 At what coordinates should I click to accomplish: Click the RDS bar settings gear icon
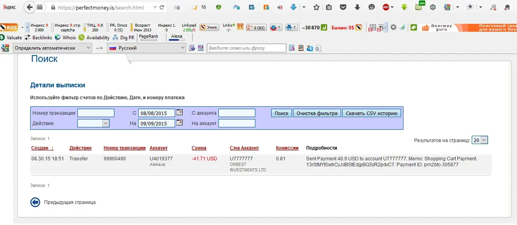[x=393, y=27]
